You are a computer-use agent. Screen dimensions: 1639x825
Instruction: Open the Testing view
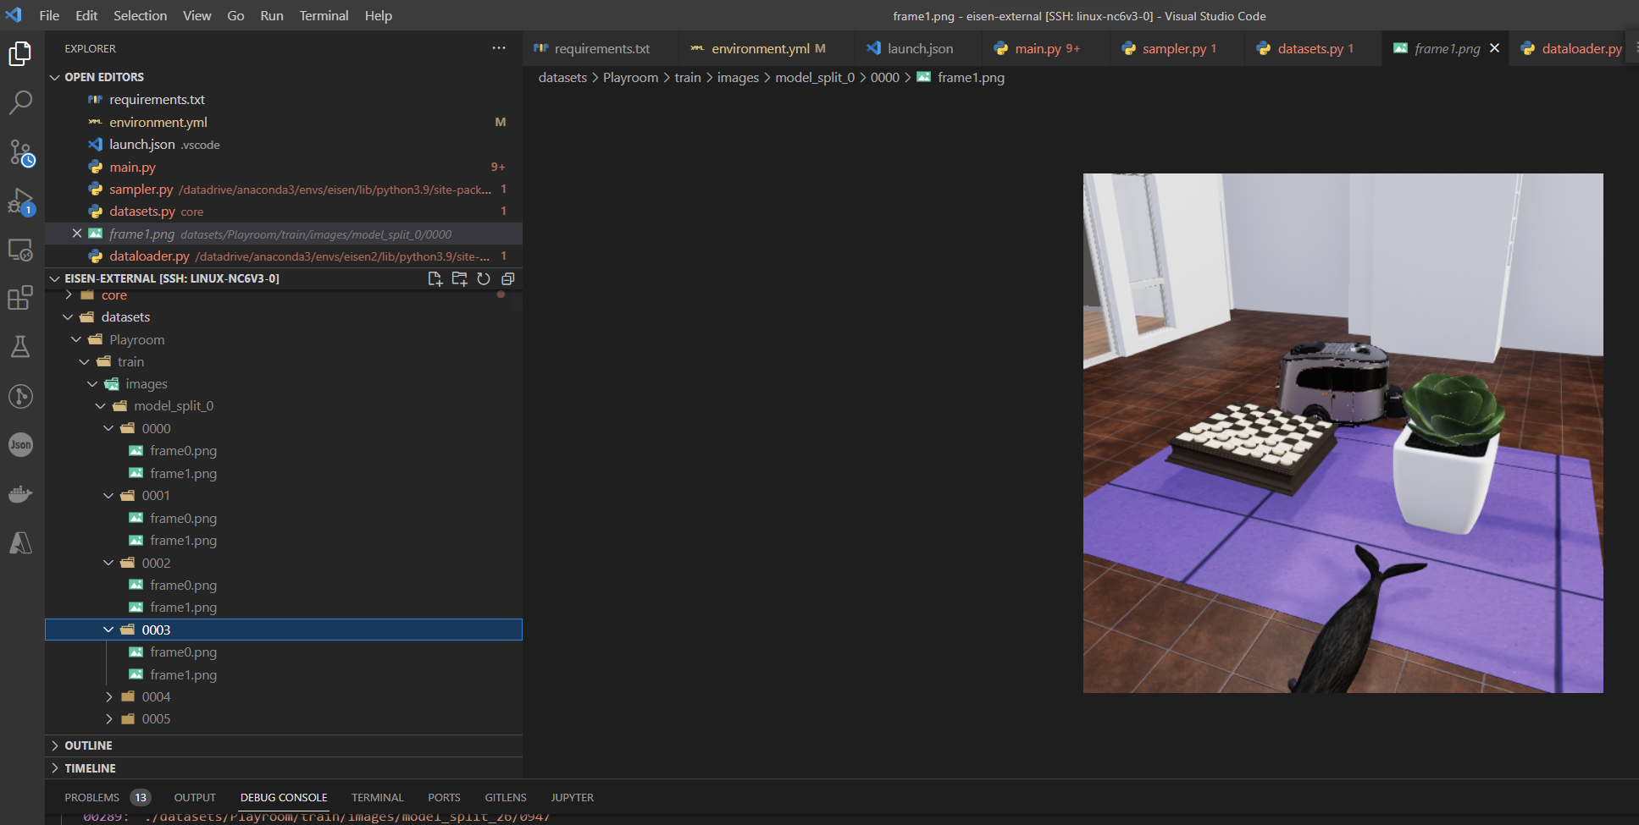pyautogui.click(x=20, y=347)
